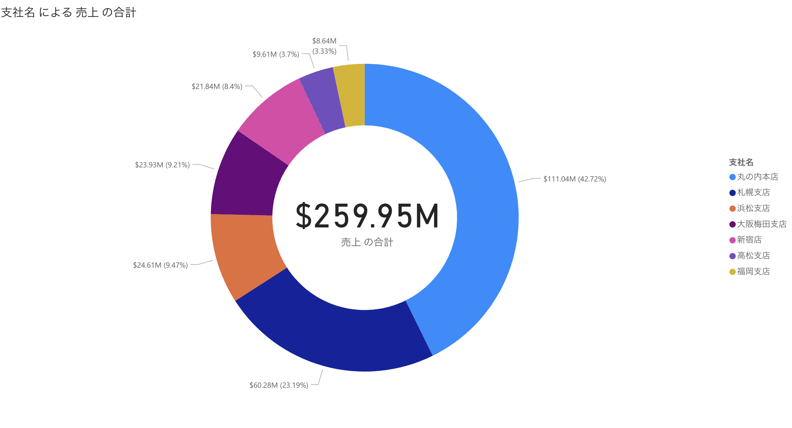Click the 丸の内本店 blue legend dot
This screenshot has width=792, height=428.
click(x=732, y=177)
